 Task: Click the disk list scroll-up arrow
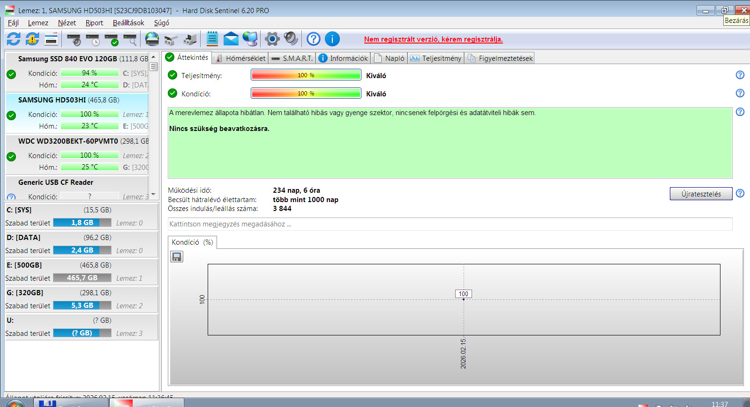coord(153,57)
